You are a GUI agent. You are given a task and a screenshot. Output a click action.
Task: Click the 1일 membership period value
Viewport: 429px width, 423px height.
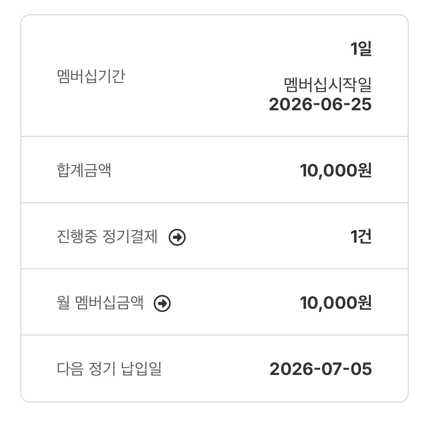click(361, 48)
